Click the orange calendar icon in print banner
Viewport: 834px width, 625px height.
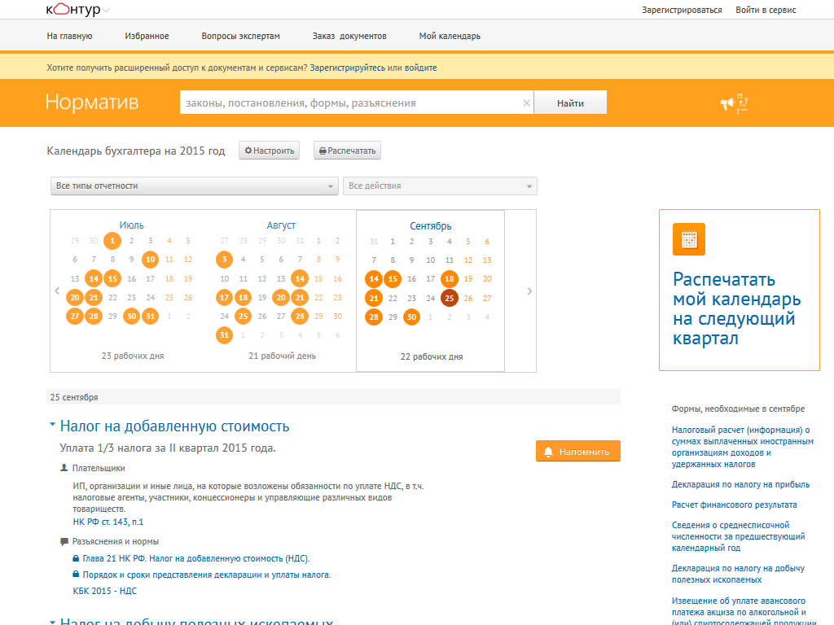tap(689, 239)
